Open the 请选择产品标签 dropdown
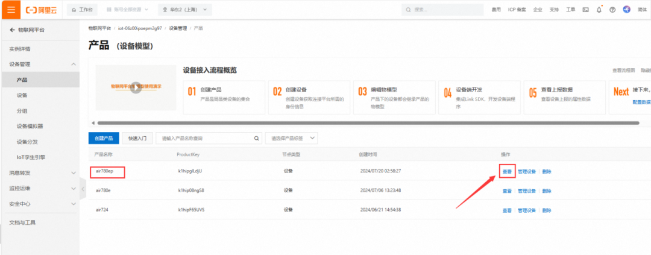 pyautogui.click(x=292, y=138)
